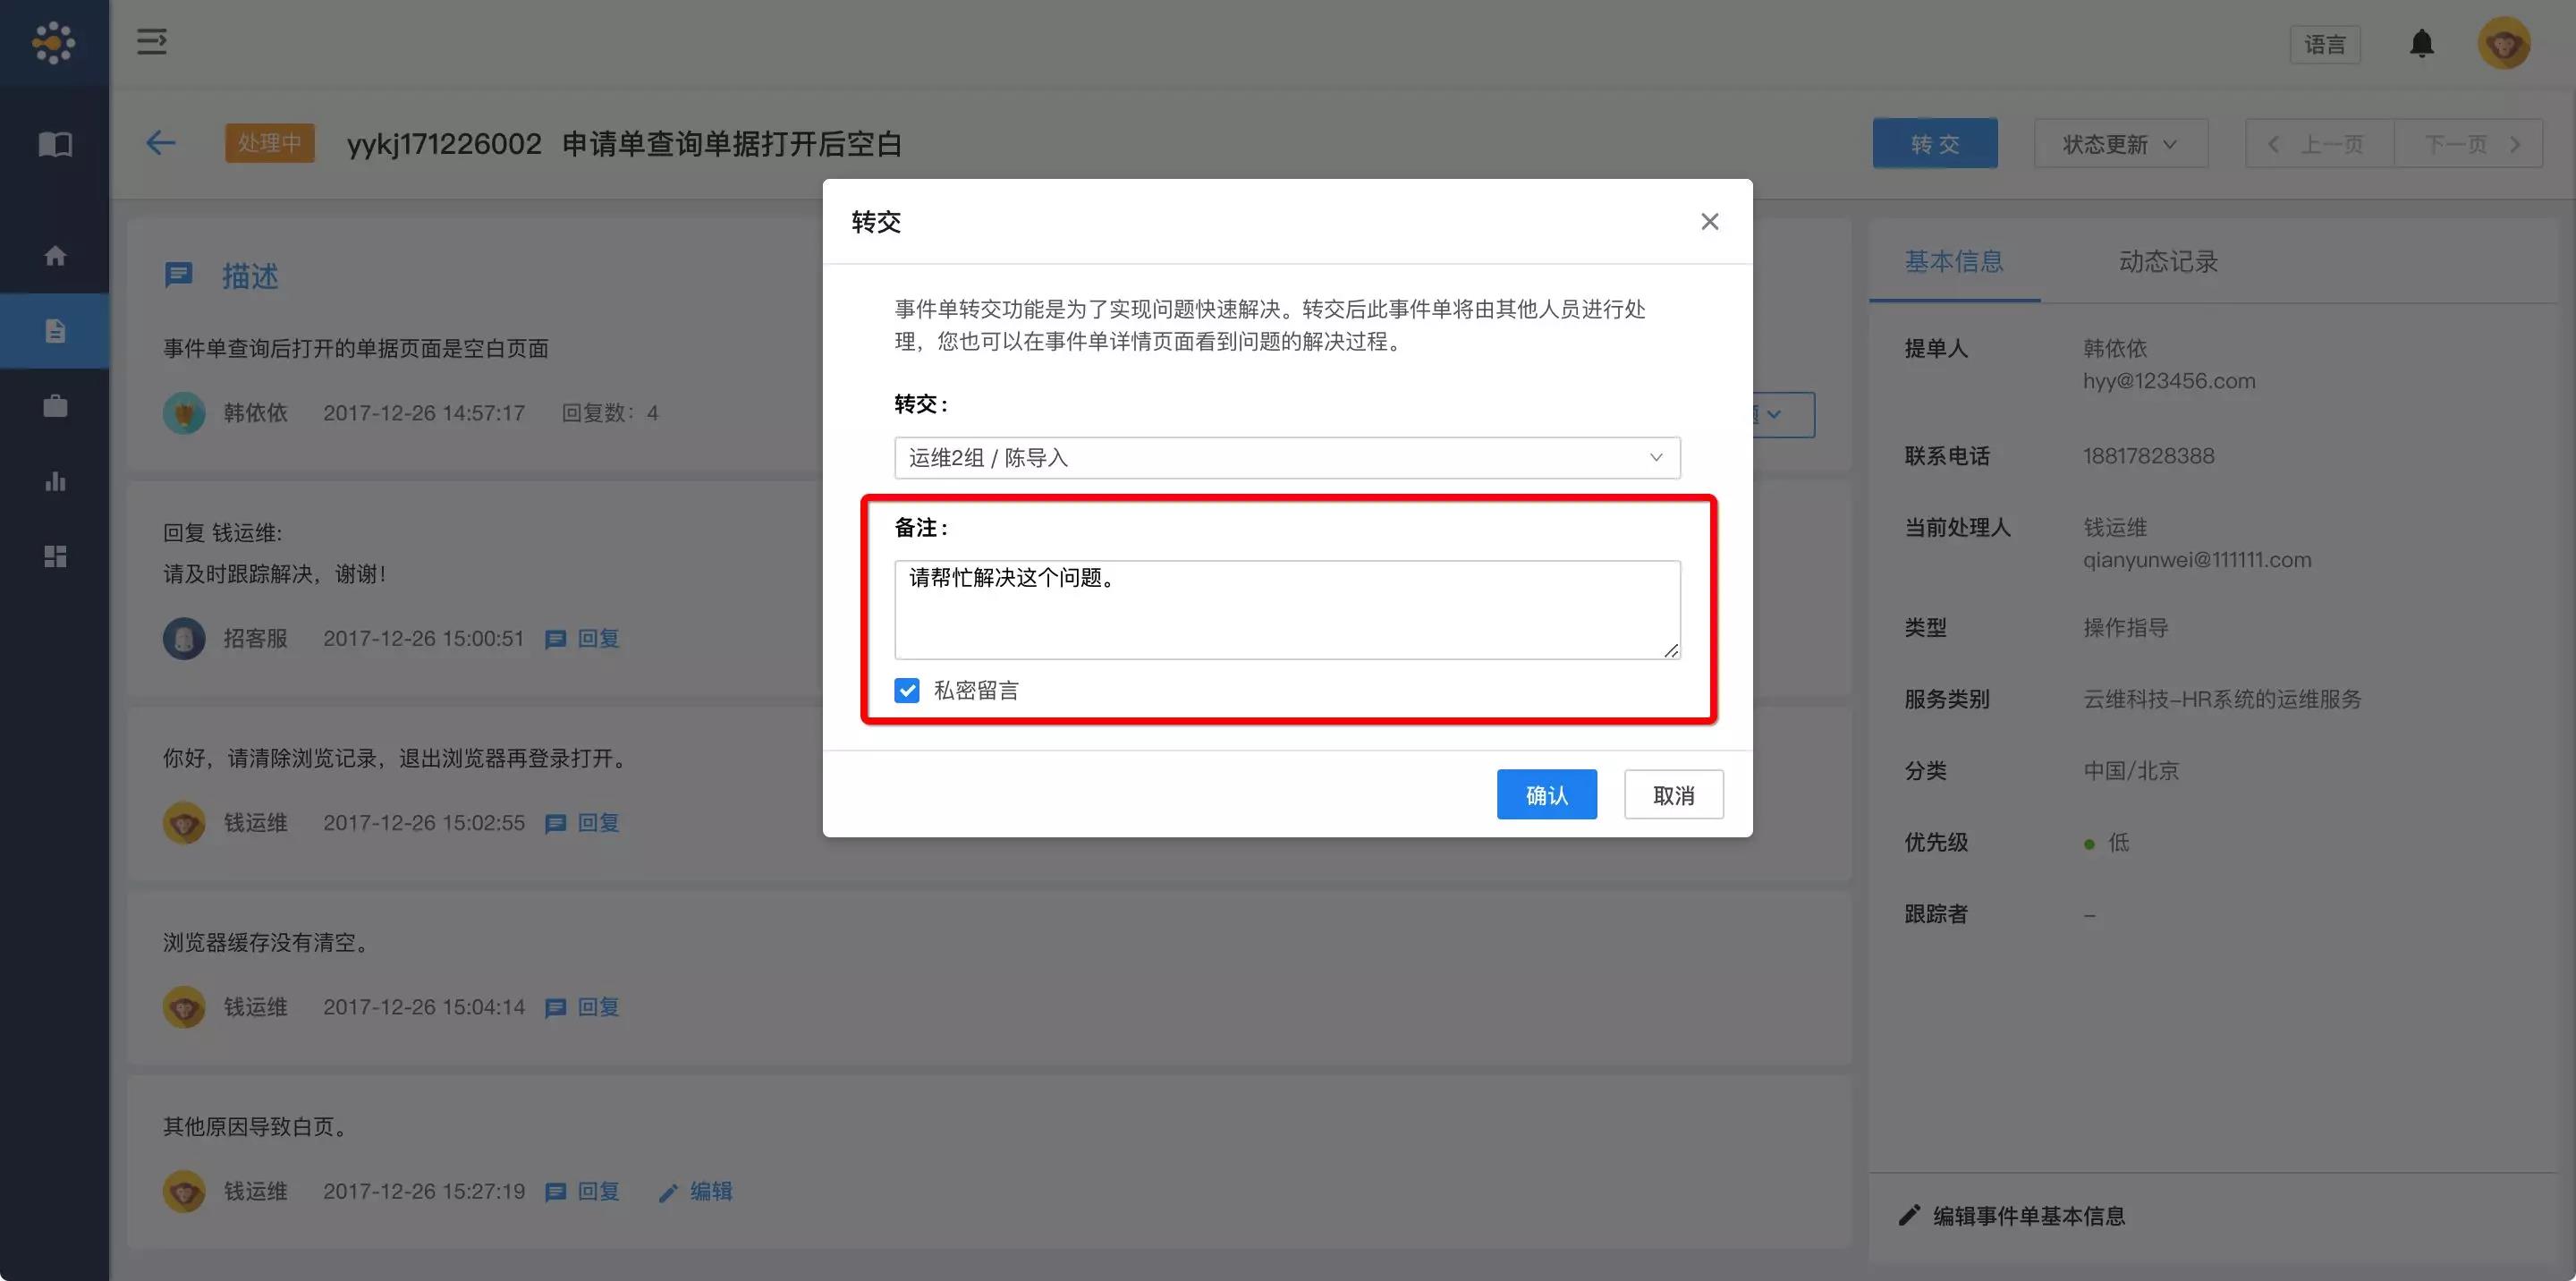This screenshot has width=2576, height=1281.
Task: Click the 语言 button in header
Action: (2324, 45)
